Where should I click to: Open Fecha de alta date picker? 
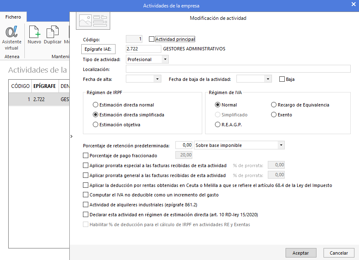click(157, 79)
